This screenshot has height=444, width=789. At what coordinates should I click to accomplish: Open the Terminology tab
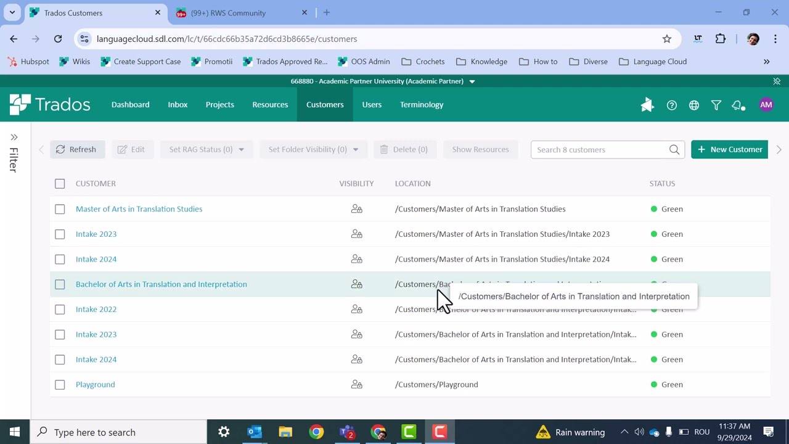pyautogui.click(x=422, y=105)
